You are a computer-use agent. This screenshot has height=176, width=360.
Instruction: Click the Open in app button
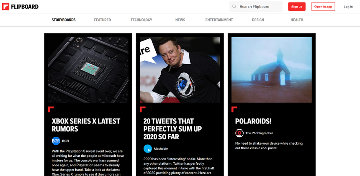coord(323,7)
